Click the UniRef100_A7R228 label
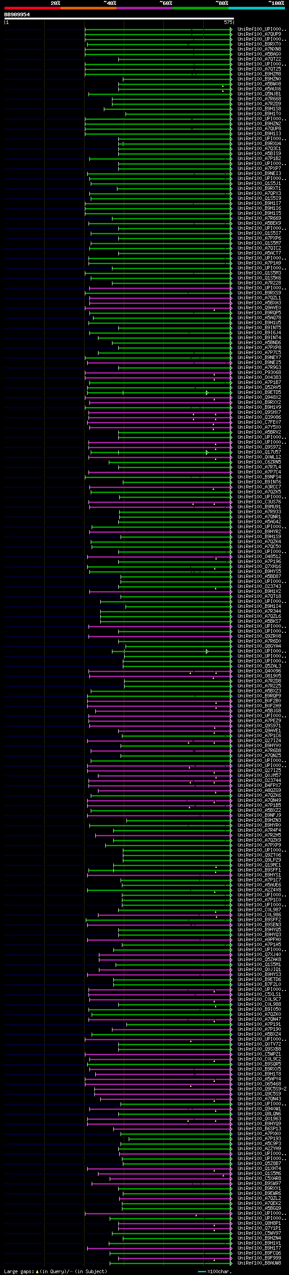Viewport: 289px width, 1275px height. point(259,283)
